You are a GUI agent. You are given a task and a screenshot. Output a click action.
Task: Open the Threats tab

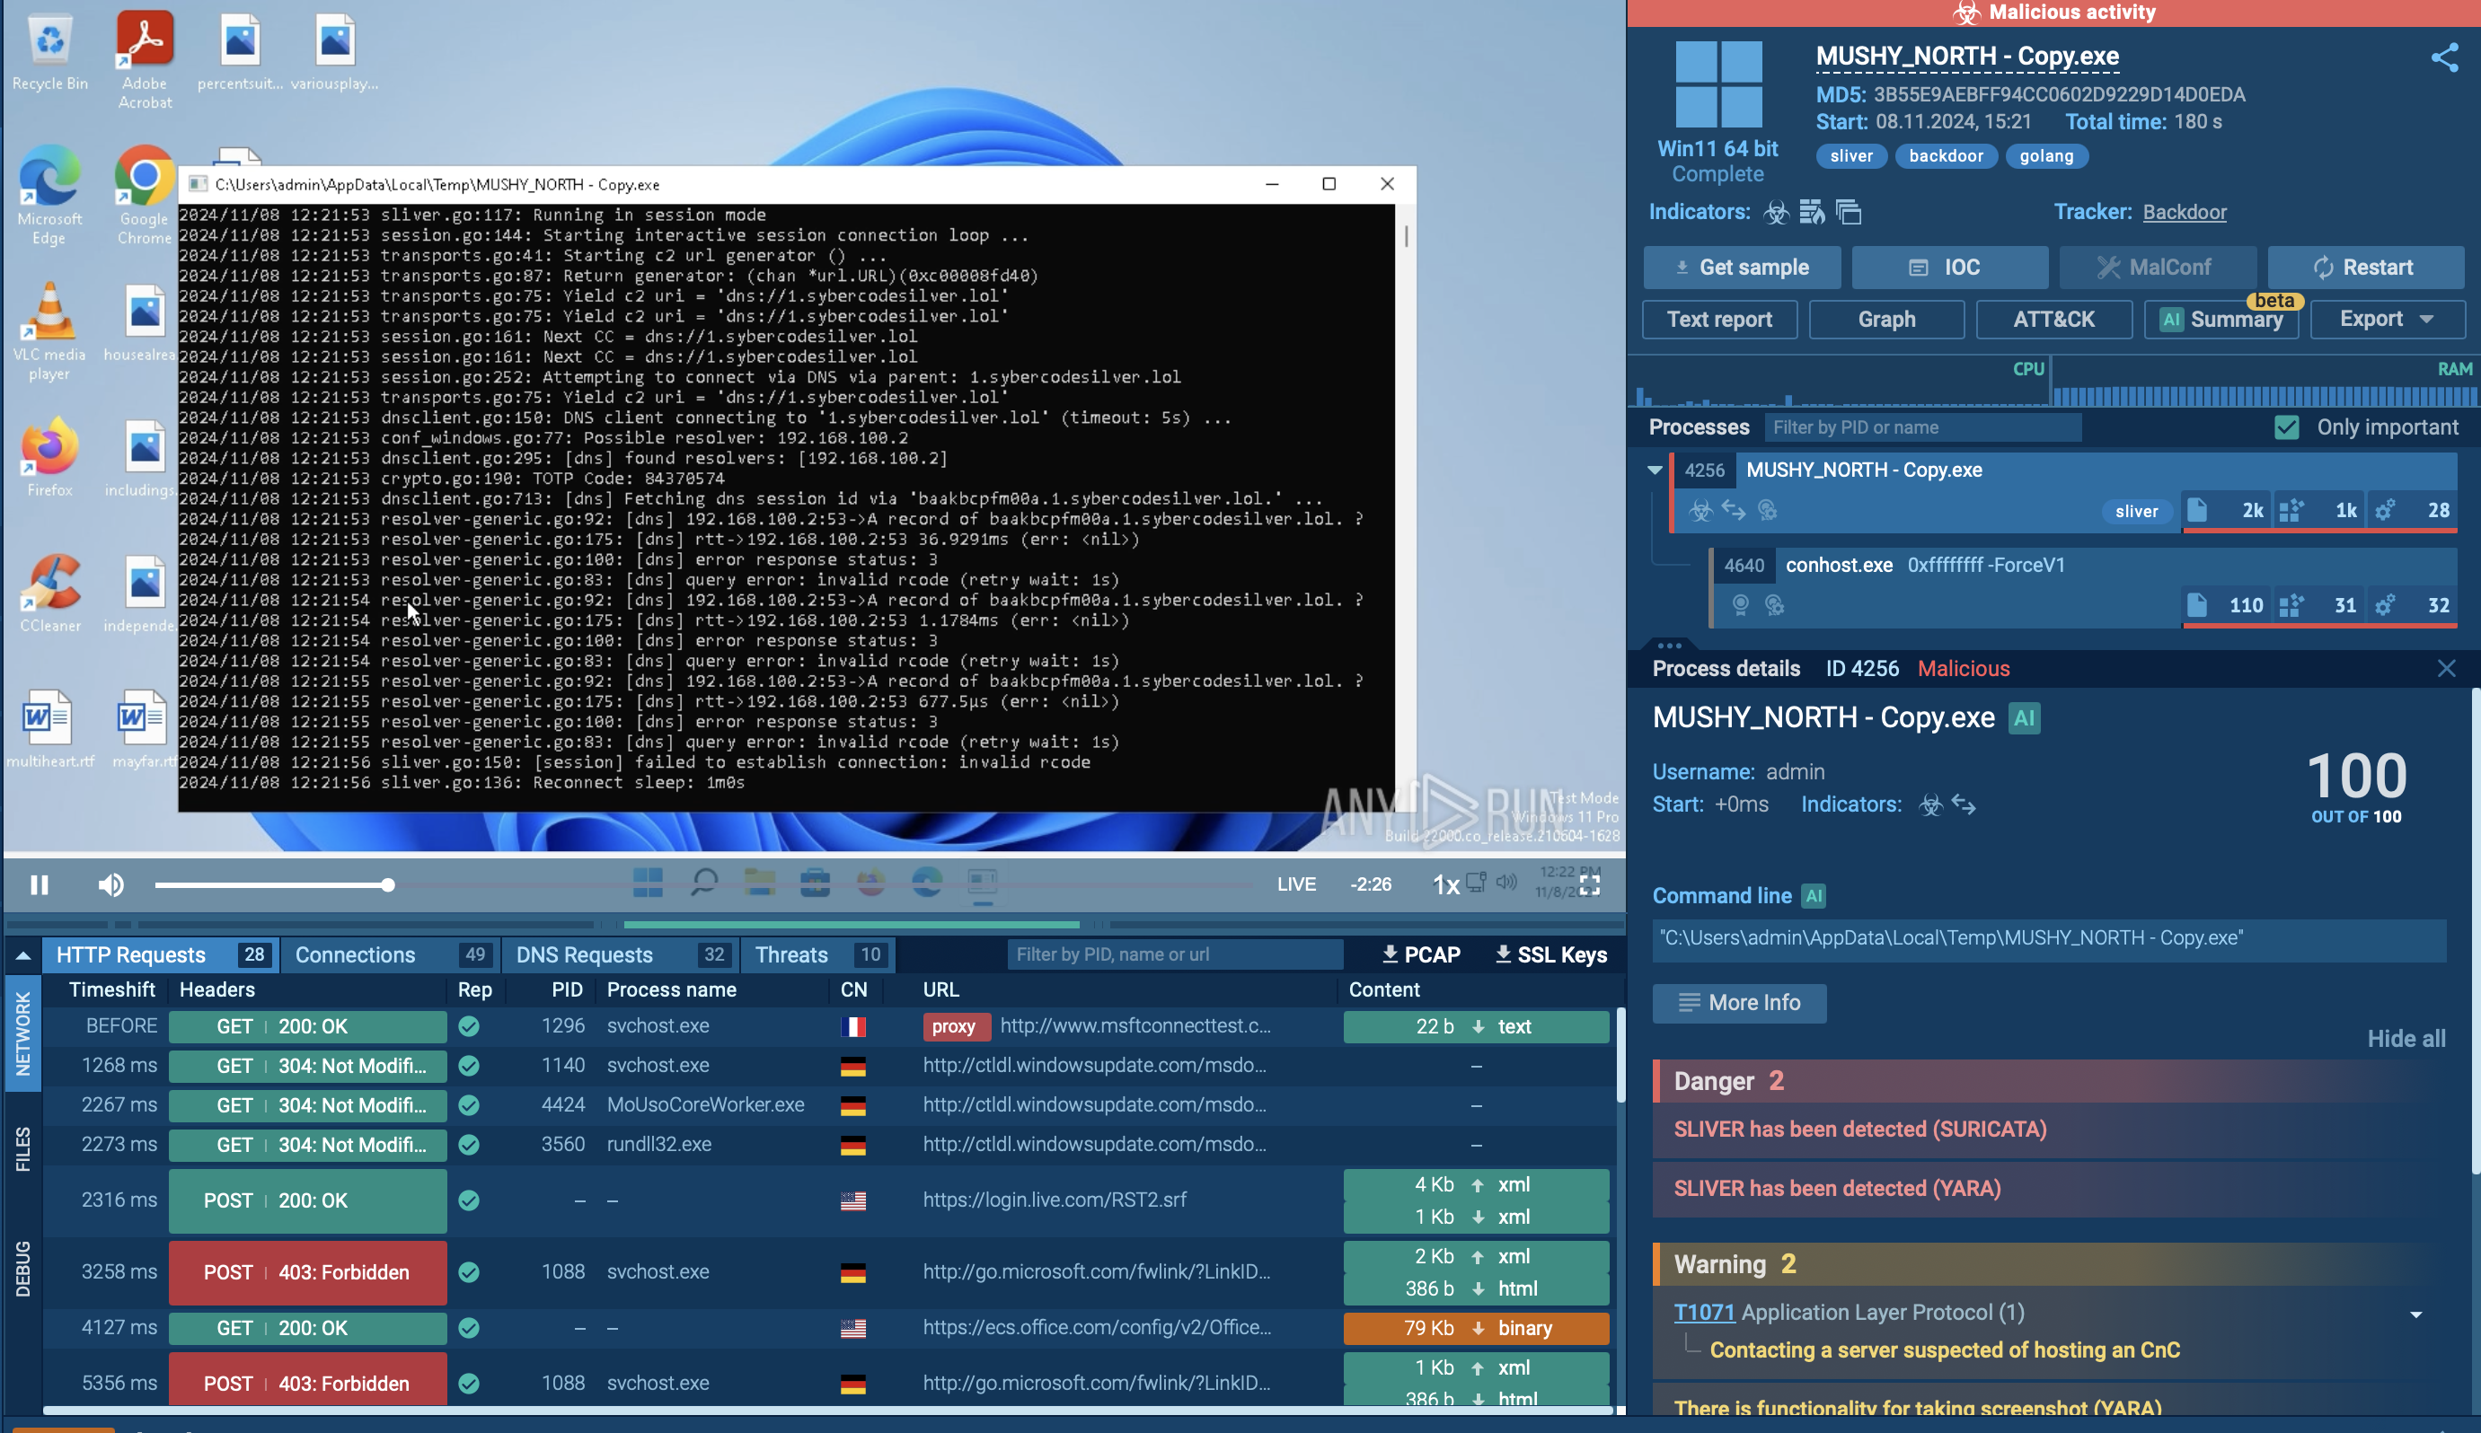click(790, 954)
